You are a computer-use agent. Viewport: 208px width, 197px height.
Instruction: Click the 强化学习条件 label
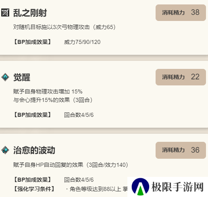coord(34,189)
